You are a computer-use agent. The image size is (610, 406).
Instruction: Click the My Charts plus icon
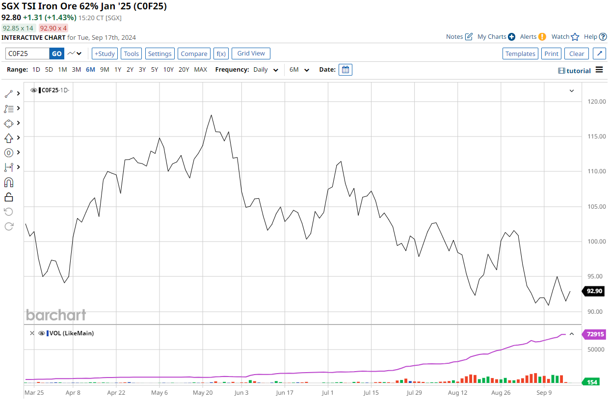coord(511,37)
